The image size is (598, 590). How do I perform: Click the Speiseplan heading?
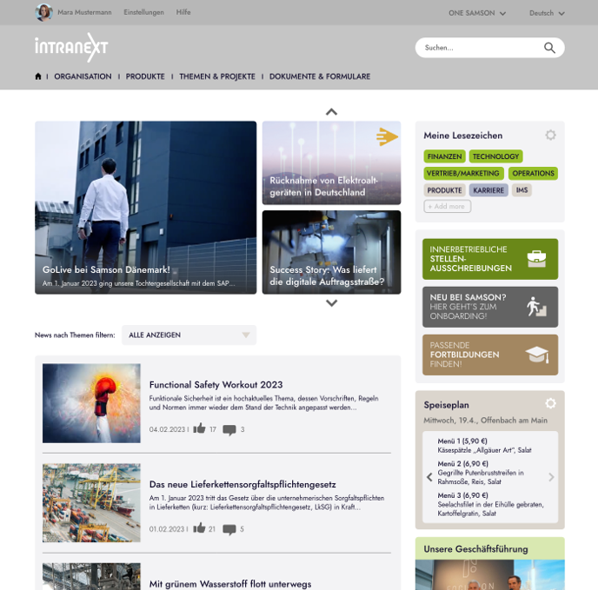[x=446, y=405]
